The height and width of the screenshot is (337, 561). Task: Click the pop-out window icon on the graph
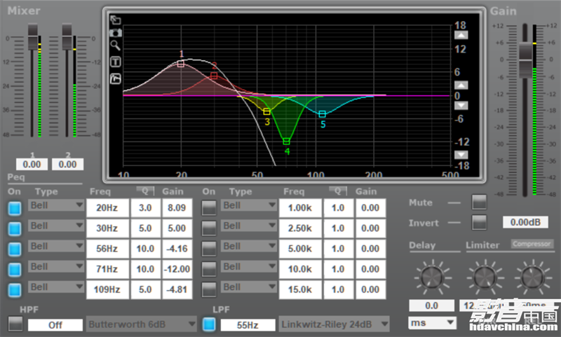(x=115, y=20)
